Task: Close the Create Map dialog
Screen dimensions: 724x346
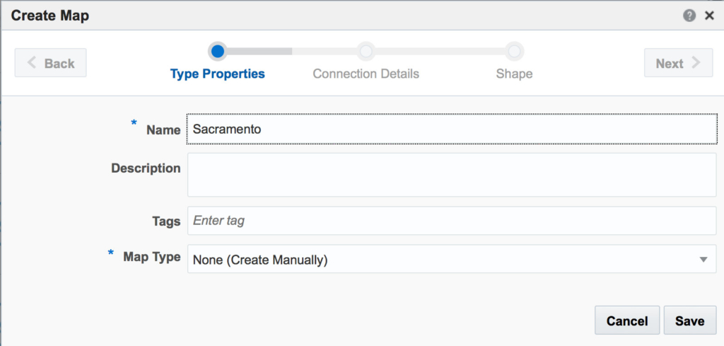Action: [709, 16]
